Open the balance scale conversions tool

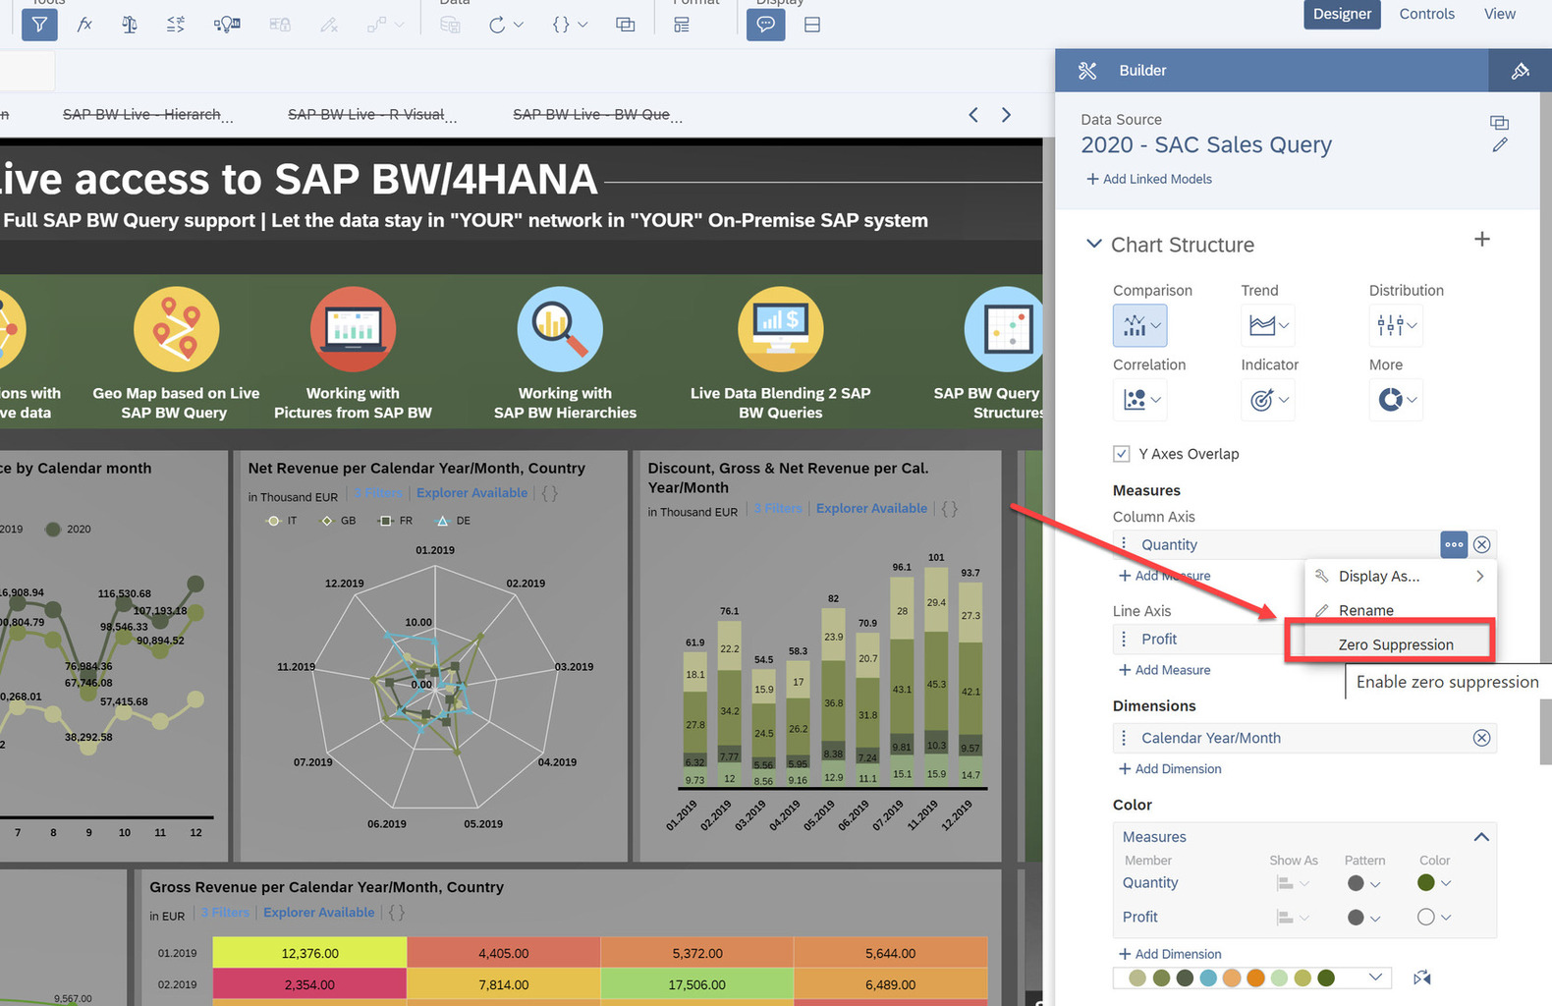click(129, 25)
